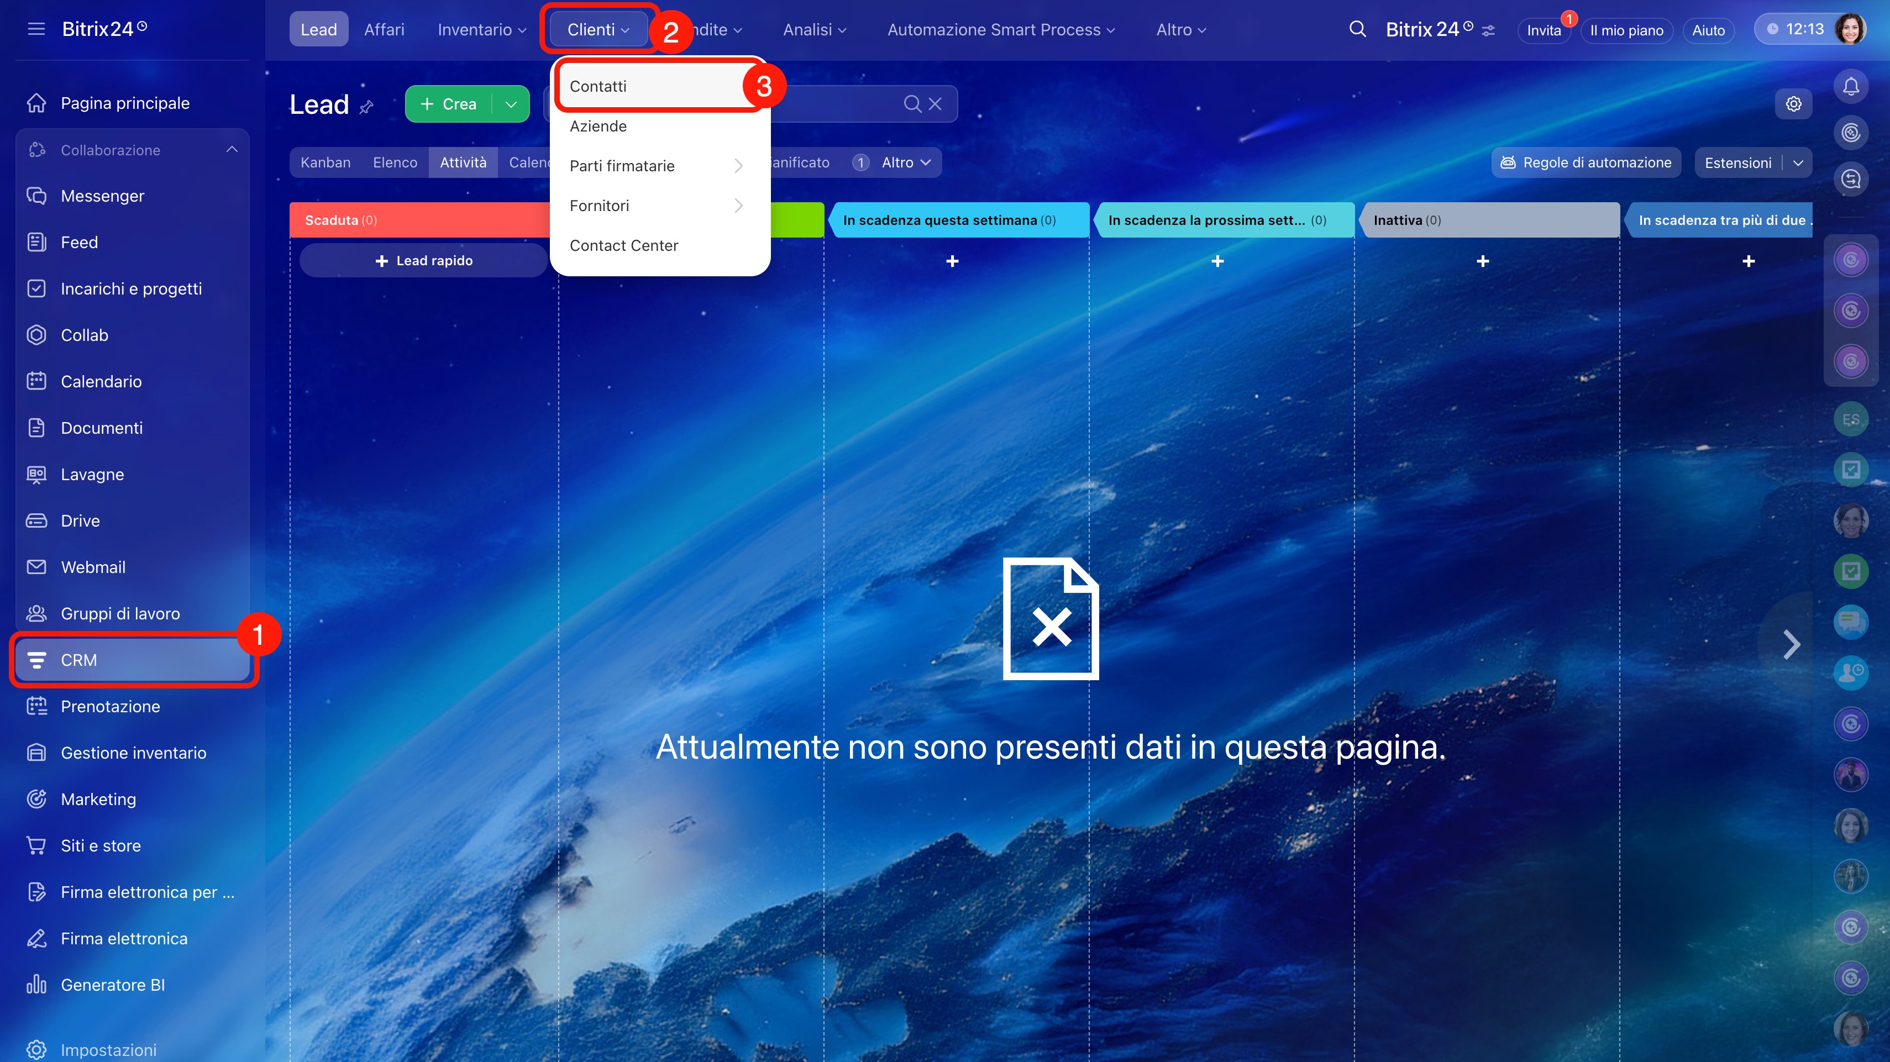Open Drive in the left sidebar
Viewport: 1890px width, 1062px height.
point(80,521)
